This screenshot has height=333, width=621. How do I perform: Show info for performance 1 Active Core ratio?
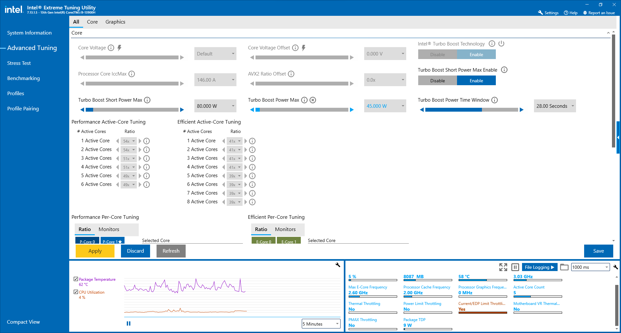(x=147, y=141)
